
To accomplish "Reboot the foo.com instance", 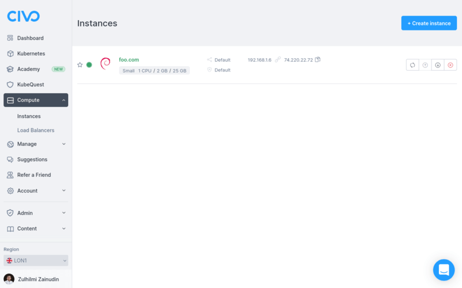I will pos(412,65).
